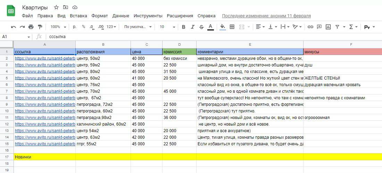Select the commission cell 31 500
Image resolution: width=382 pixels, height=173 pixels.
click(179, 72)
